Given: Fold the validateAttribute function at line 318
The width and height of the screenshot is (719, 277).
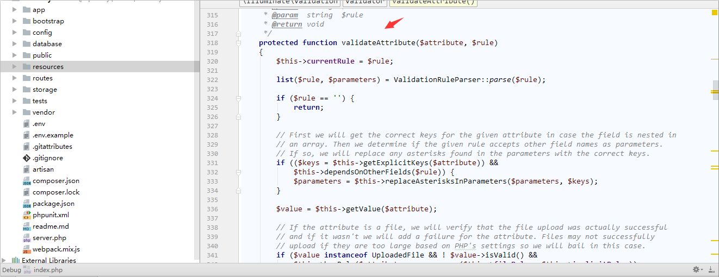Looking at the screenshot, I should pos(238,43).
